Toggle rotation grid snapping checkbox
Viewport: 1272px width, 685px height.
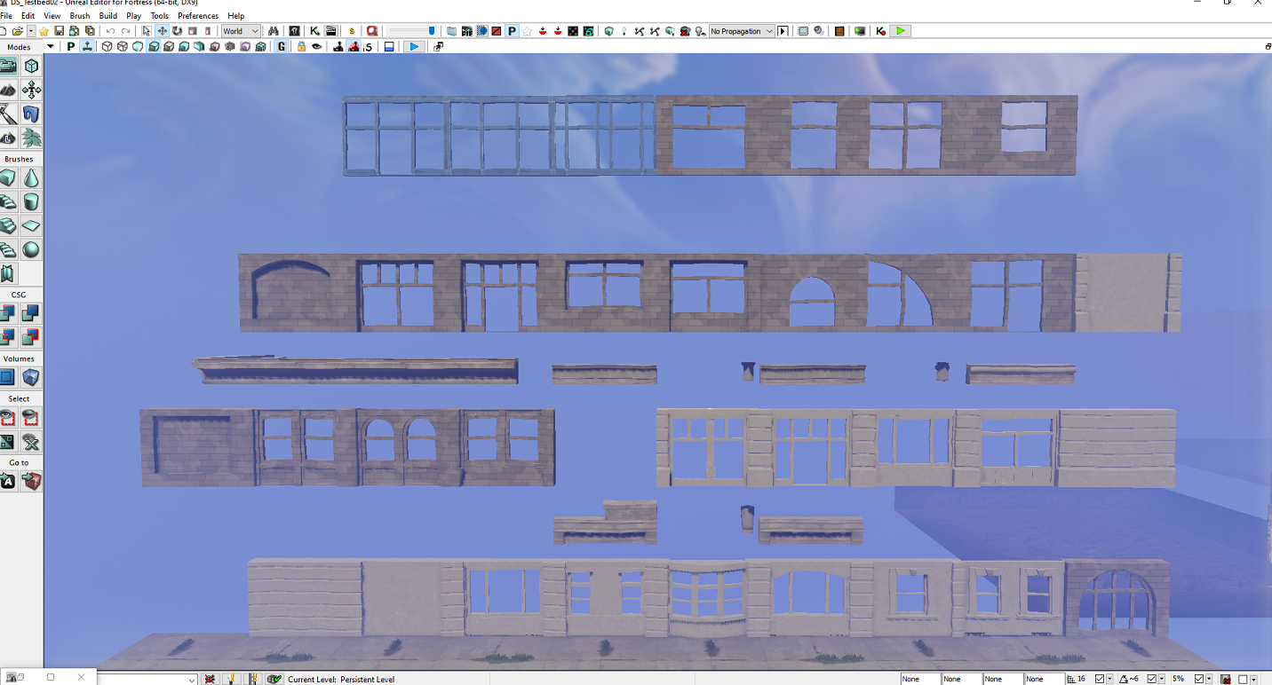1153,679
